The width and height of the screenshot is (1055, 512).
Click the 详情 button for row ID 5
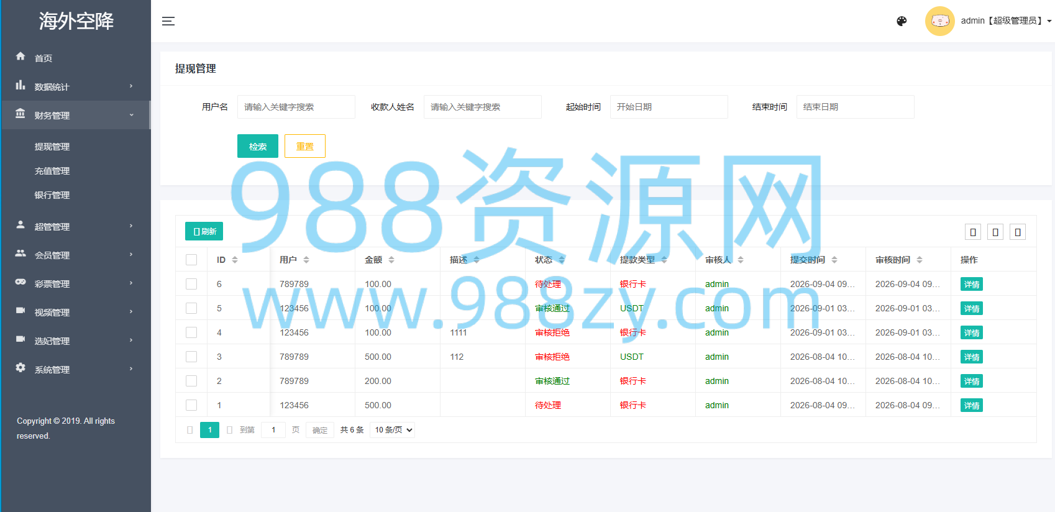click(972, 309)
